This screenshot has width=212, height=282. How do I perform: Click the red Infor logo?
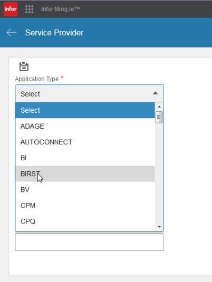(x=11, y=9)
